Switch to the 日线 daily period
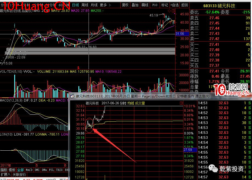252x180 pixels. pos(75,5)
